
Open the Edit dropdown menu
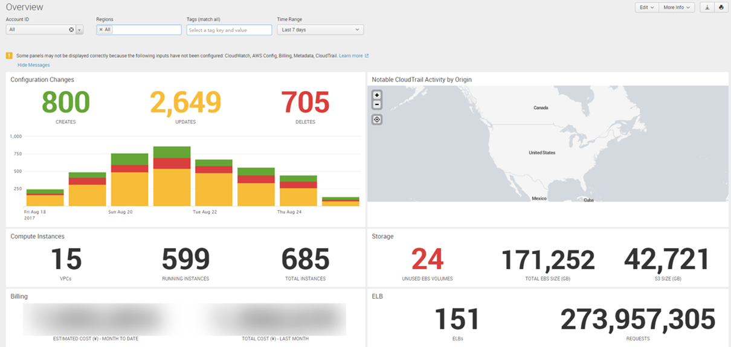coord(647,7)
